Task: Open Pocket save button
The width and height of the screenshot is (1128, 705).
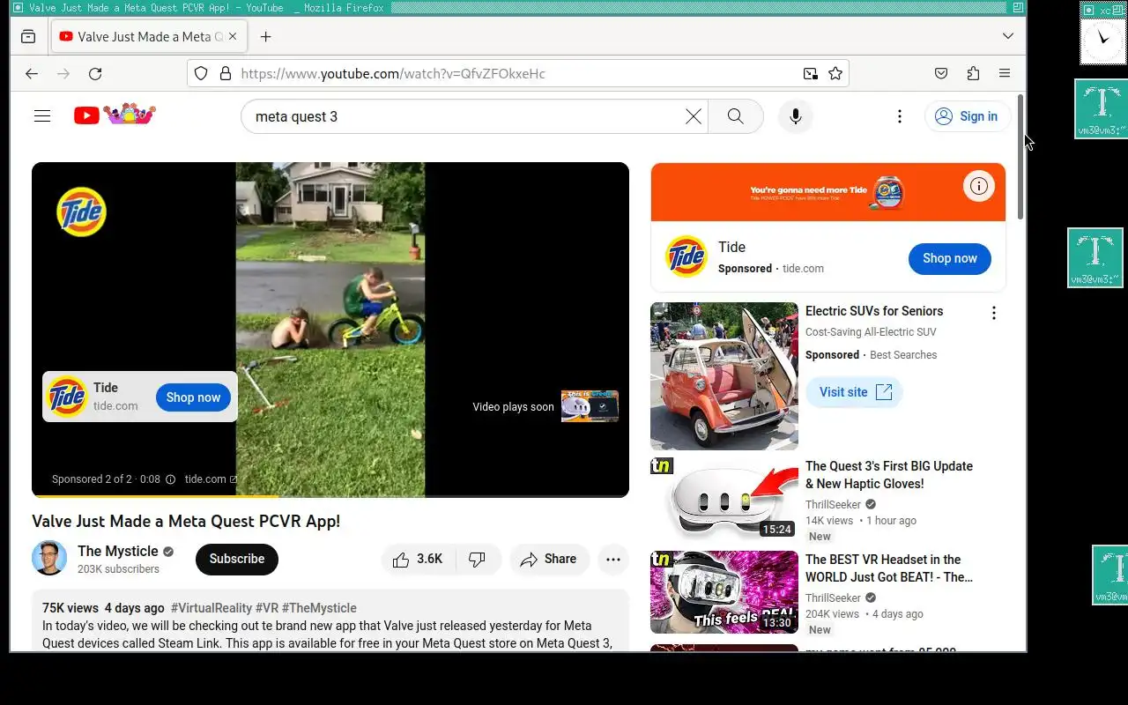Action: click(x=941, y=74)
